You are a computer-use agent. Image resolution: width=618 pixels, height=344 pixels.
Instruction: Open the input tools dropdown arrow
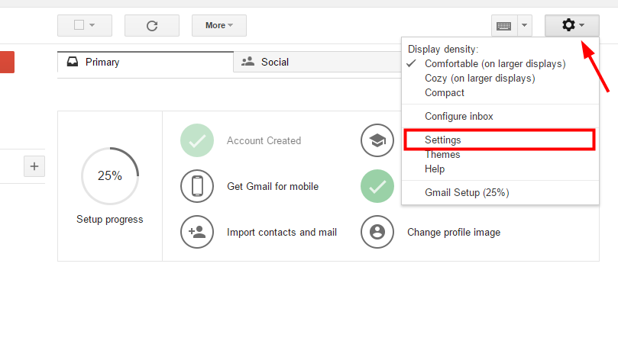pos(524,25)
